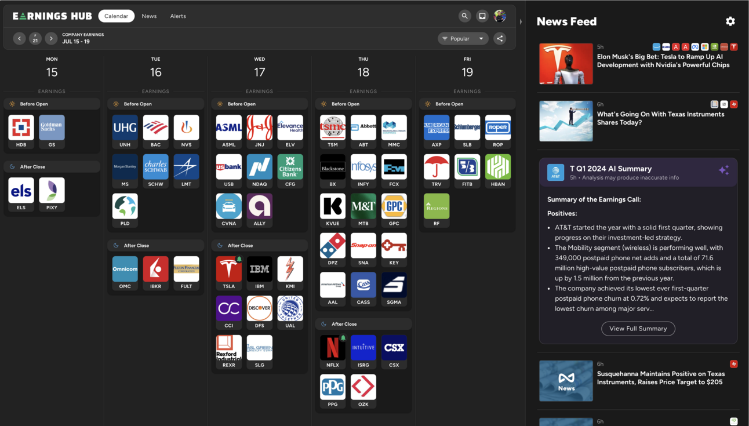
Task: Go to the next week arrow
Action: 51,39
